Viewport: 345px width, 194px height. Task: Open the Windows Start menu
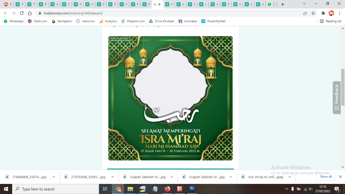6,189
